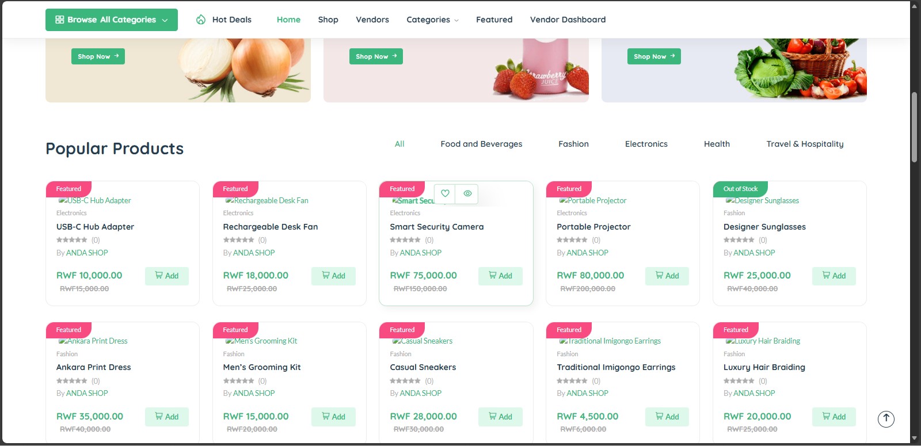Open the Ankara Print Dress product image

click(93, 341)
